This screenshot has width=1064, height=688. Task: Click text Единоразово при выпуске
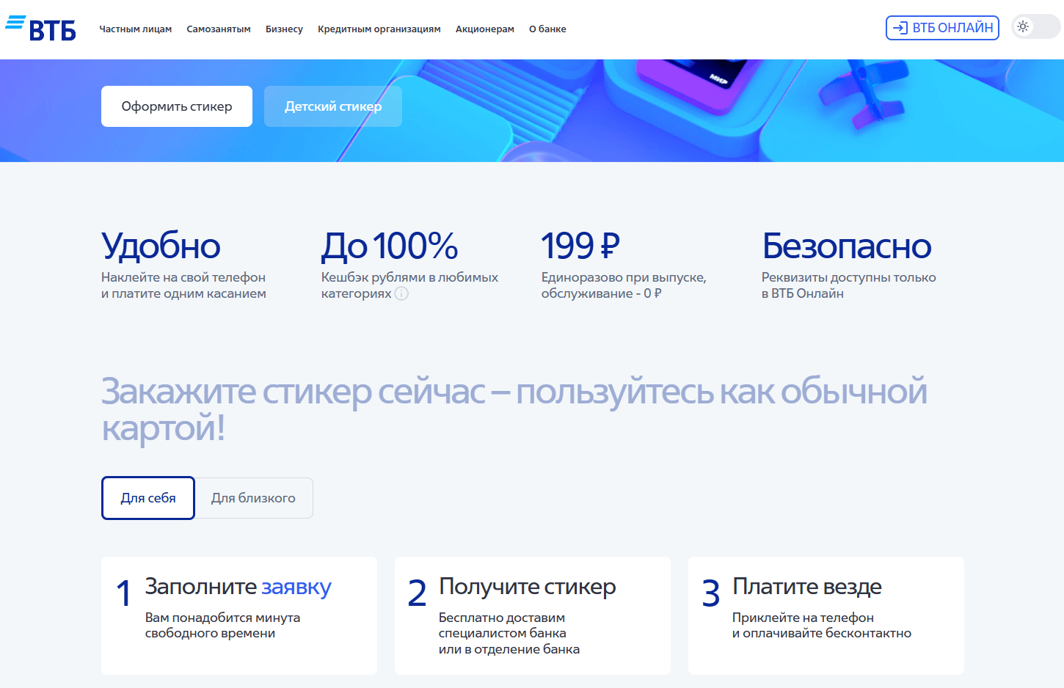(x=624, y=277)
